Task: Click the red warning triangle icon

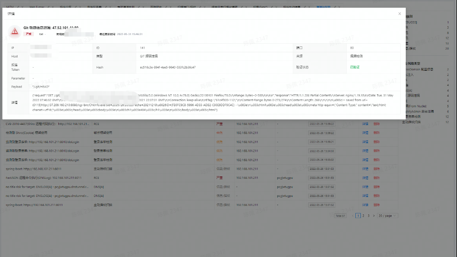Action: (15, 31)
